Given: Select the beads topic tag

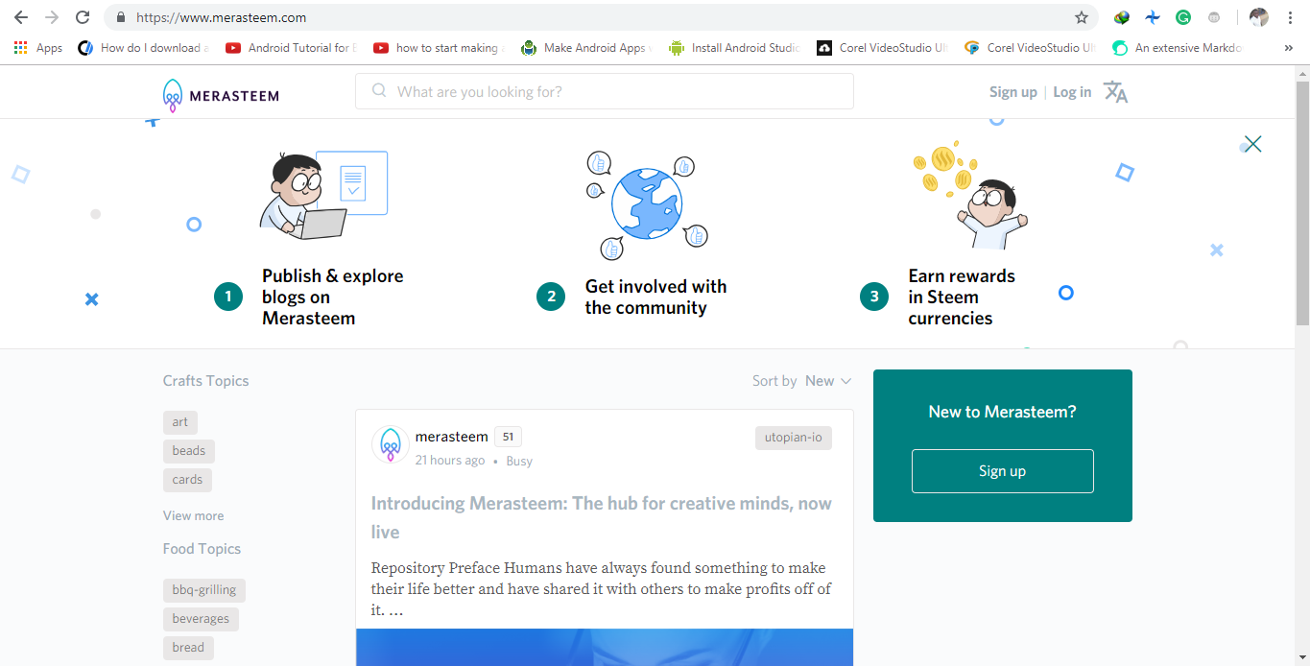Looking at the screenshot, I should coord(189,451).
